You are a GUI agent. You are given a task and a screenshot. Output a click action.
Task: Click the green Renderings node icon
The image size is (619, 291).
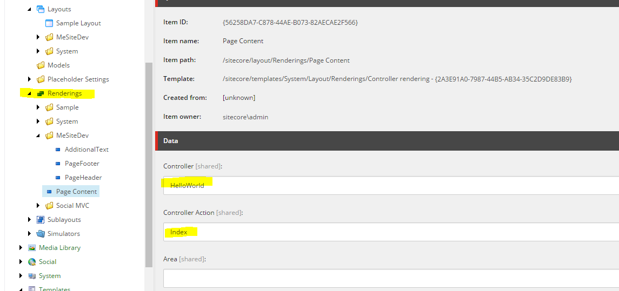click(x=40, y=93)
